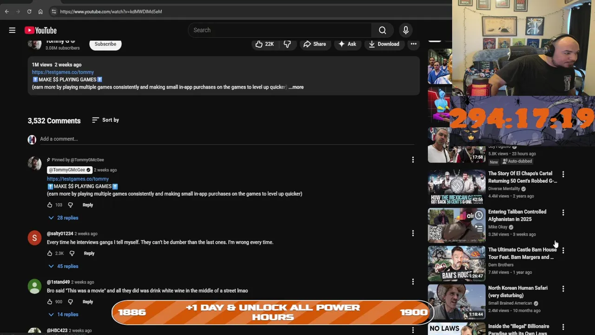Image resolution: width=595 pixels, height=335 pixels.
Task: Open Tommy G channel avatar by Subscribe
Action: [34, 44]
